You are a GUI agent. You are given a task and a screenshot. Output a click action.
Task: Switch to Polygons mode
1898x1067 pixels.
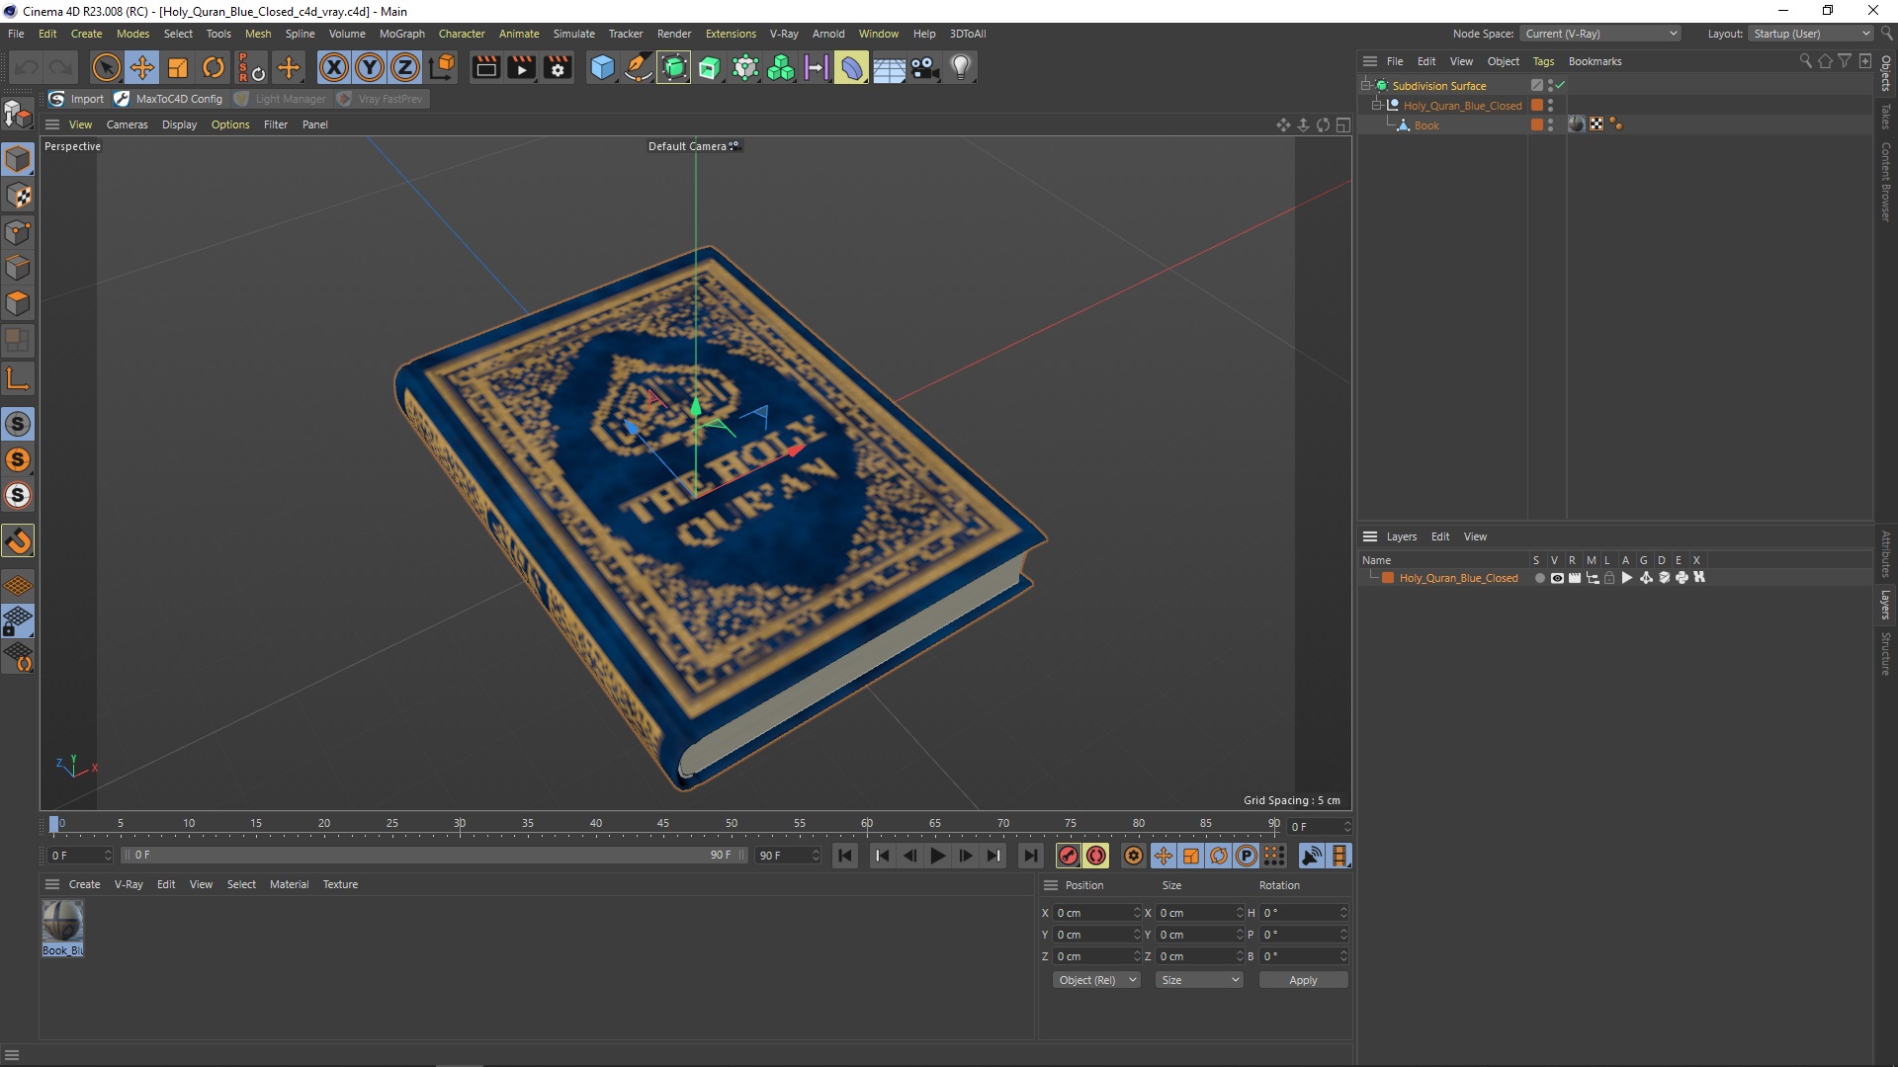pyautogui.click(x=18, y=303)
